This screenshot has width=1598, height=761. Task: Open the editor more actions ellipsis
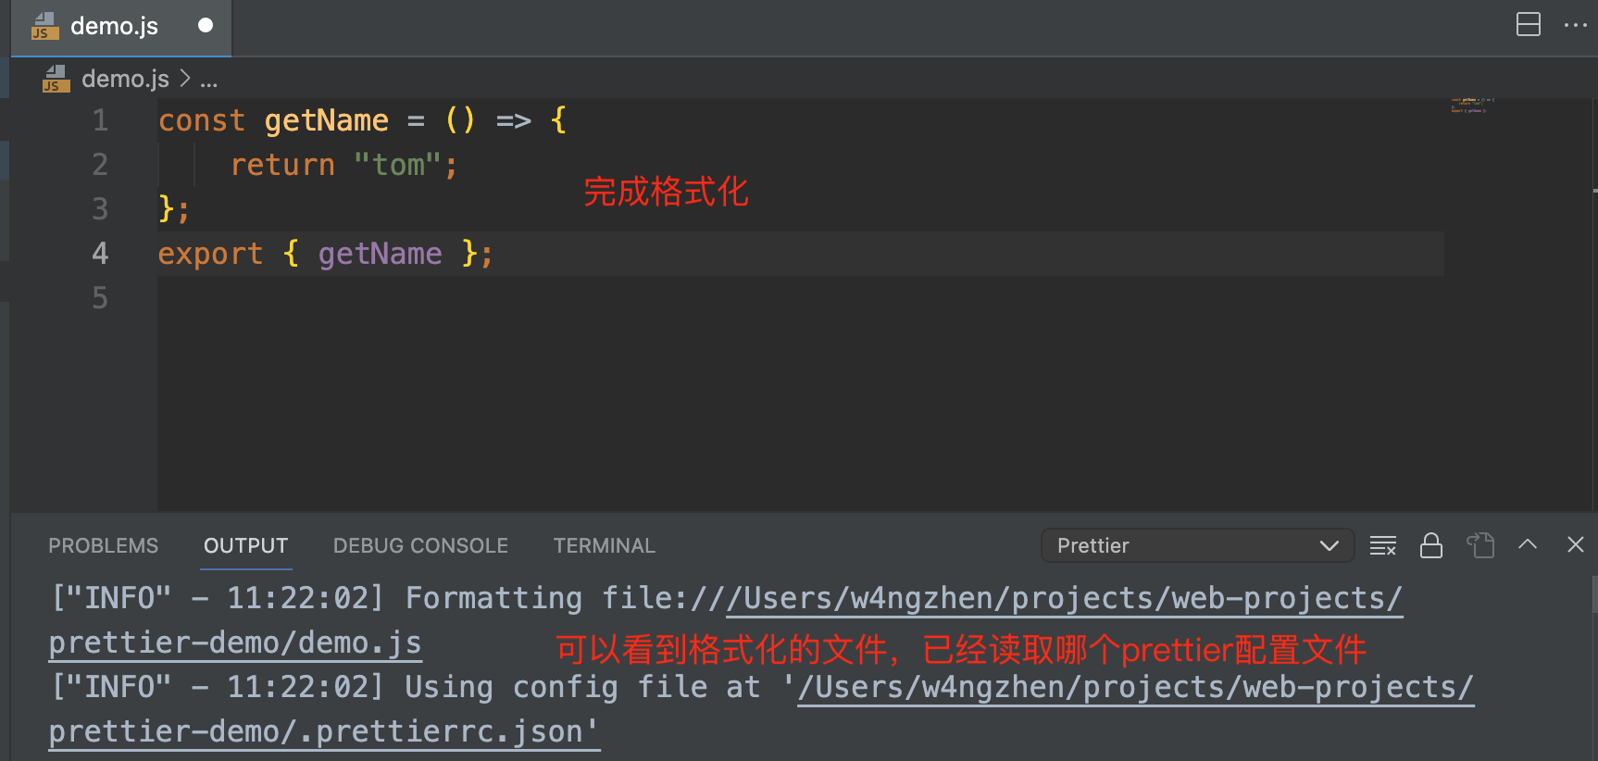pyautogui.click(x=1576, y=25)
